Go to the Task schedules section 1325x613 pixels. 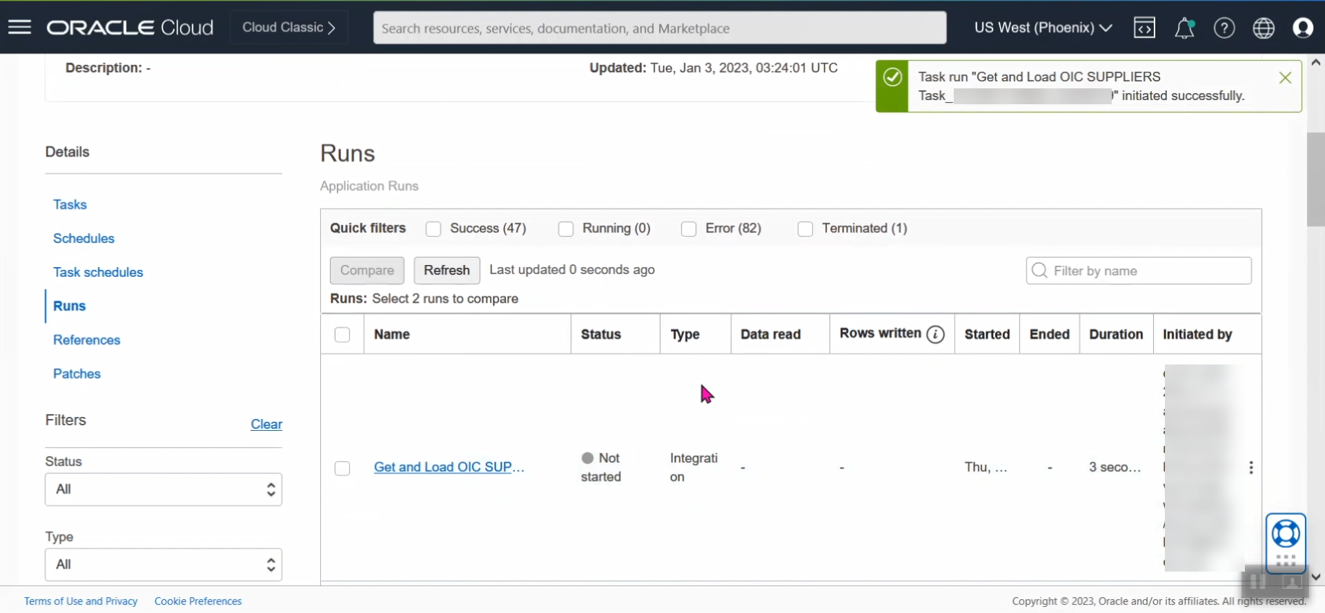[x=98, y=272]
